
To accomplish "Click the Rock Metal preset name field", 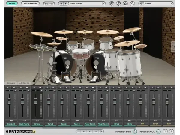I will (x=86, y=4).
